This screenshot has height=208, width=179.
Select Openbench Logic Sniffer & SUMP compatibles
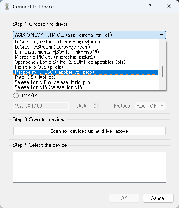tap(86, 62)
